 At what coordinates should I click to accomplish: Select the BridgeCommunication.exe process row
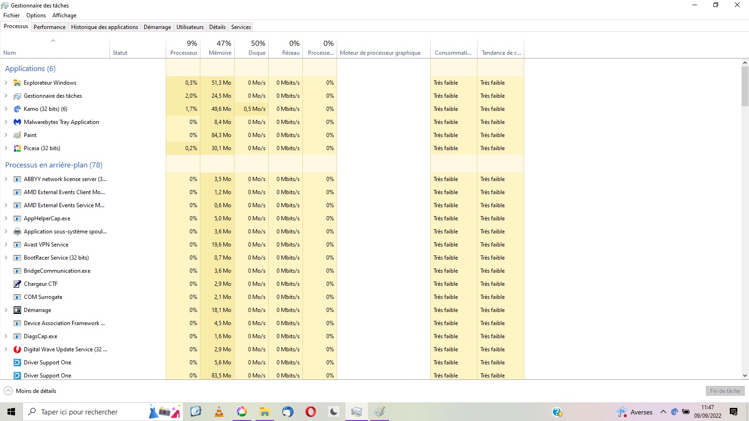point(262,271)
